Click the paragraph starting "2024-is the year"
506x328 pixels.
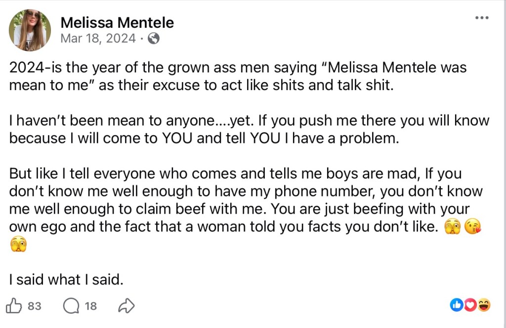click(x=237, y=75)
